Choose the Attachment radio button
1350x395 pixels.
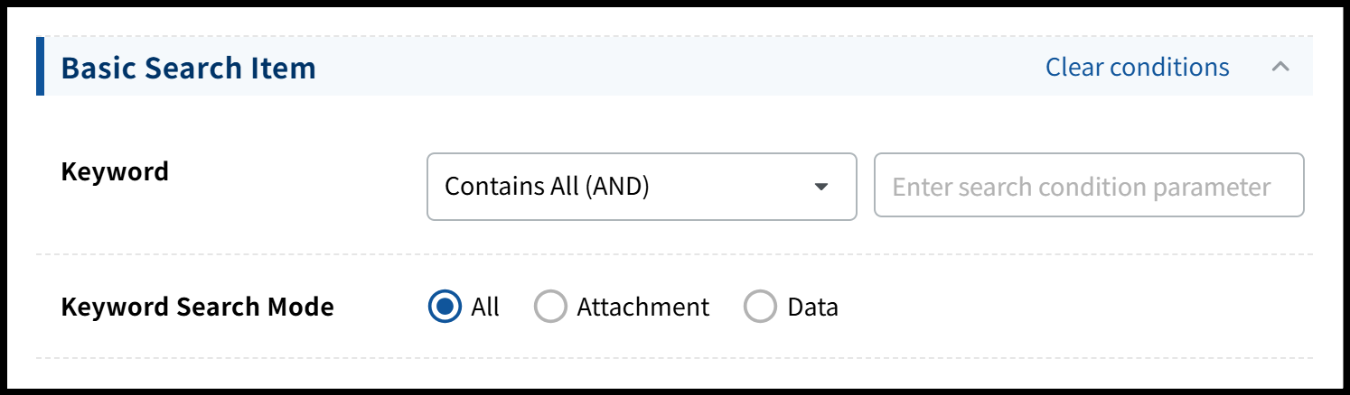point(550,308)
